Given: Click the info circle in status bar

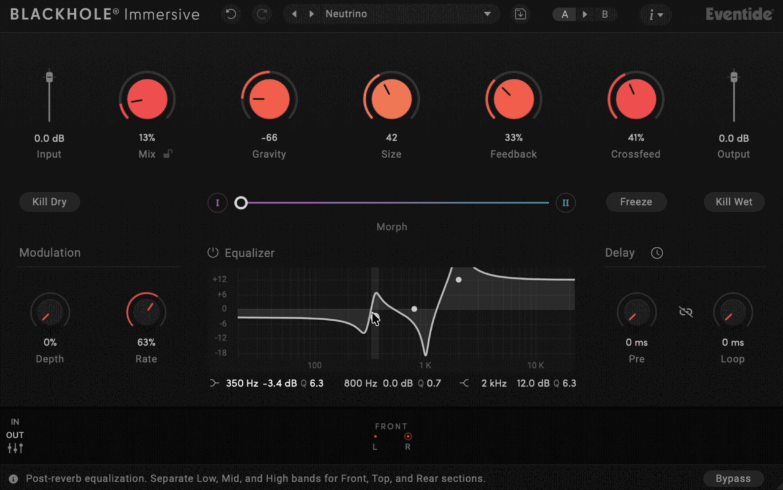Looking at the screenshot, I should (13, 479).
